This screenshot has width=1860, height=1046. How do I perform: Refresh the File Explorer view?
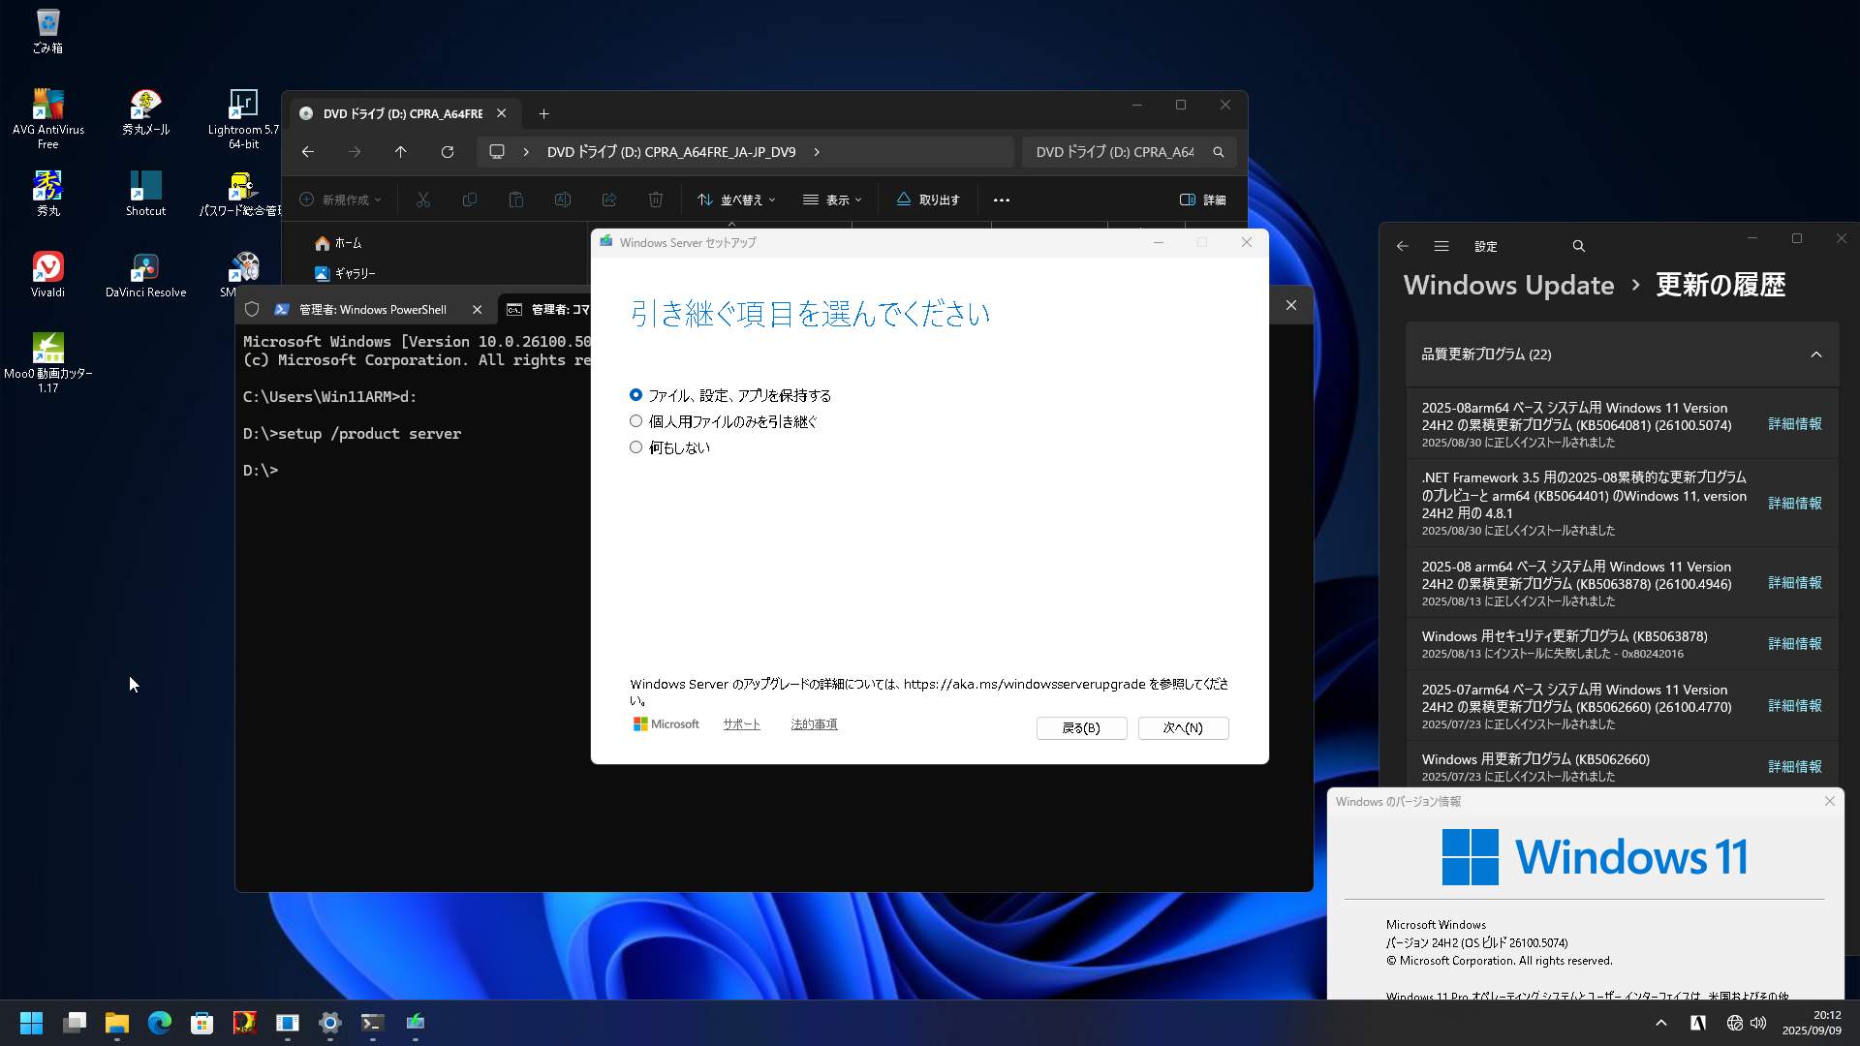[447, 152]
